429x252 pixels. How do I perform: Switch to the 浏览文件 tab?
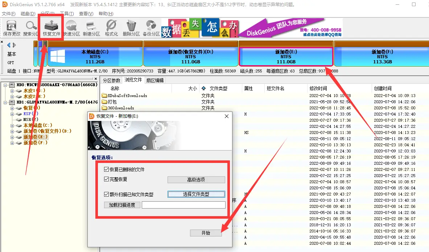[133, 80]
